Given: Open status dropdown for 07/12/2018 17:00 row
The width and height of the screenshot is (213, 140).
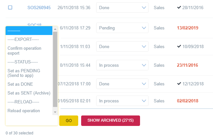Looking at the screenshot, I should coord(122,84).
